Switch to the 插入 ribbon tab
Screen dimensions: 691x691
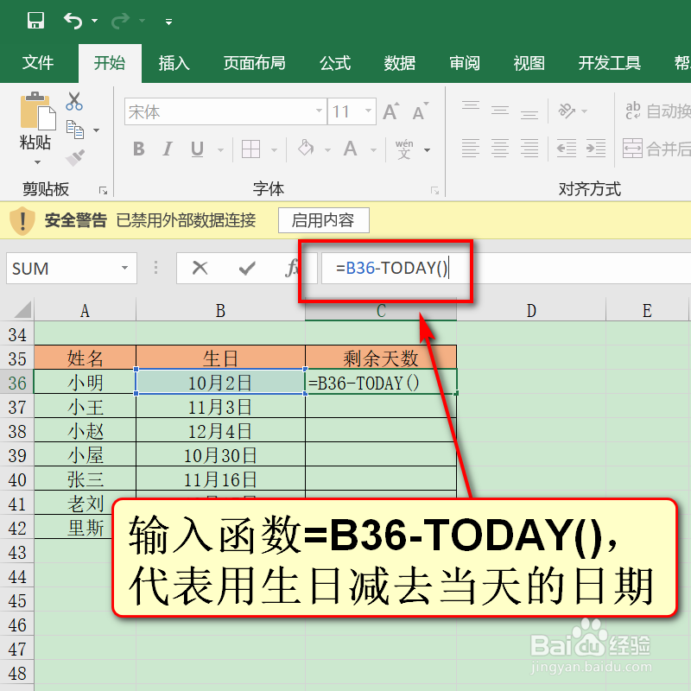click(x=173, y=62)
